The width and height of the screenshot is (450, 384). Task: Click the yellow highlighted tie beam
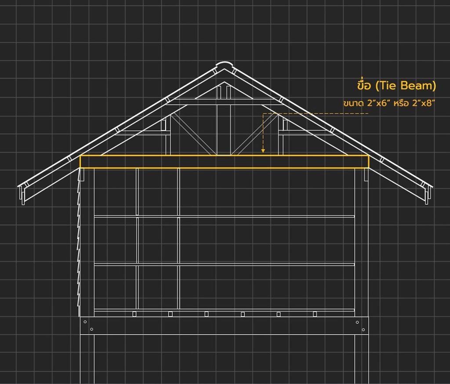click(224, 162)
